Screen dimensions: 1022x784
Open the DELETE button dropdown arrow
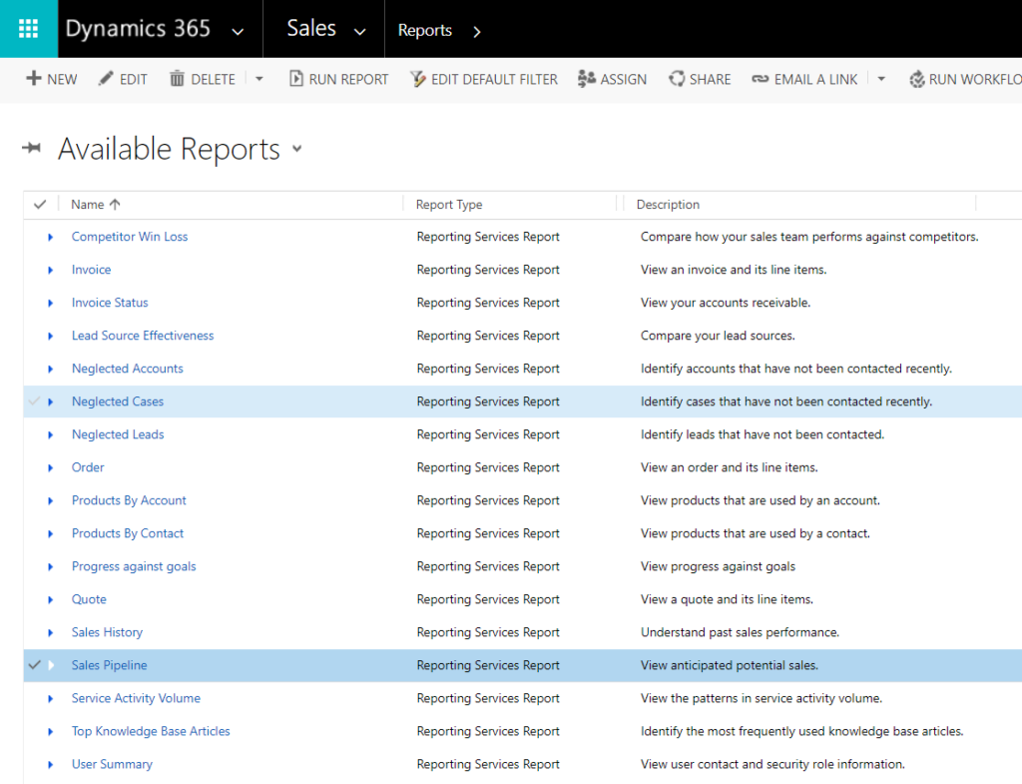(258, 79)
